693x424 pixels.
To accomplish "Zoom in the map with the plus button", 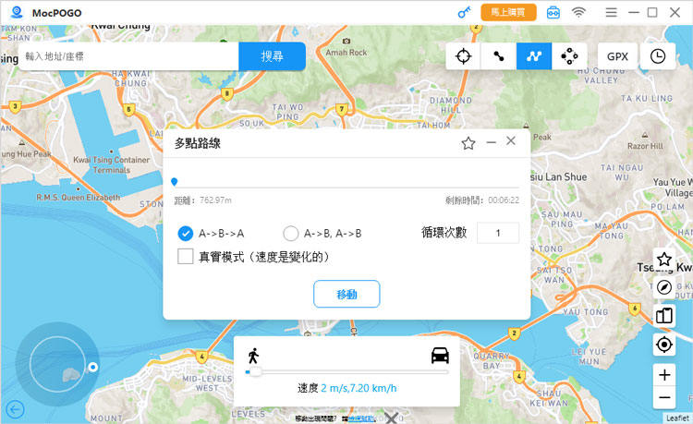I will click(x=663, y=374).
